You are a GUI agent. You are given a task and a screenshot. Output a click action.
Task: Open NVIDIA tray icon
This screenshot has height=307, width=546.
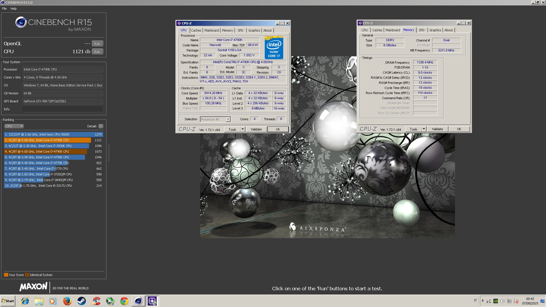point(496,301)
